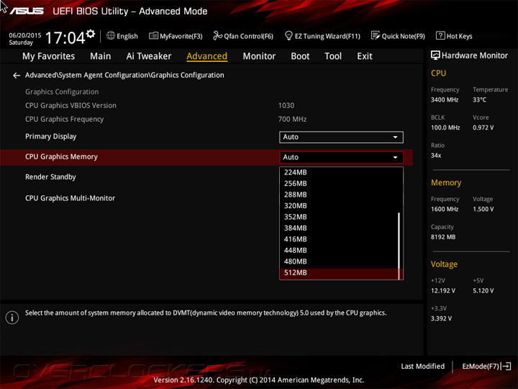518x389 pixels.
Task: Click the 33°C temperature value
Action: tap(479, 99)
